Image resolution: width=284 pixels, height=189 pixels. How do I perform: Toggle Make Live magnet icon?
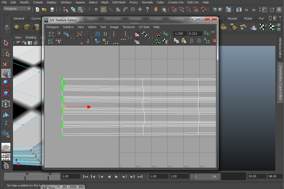click(203, 9)
